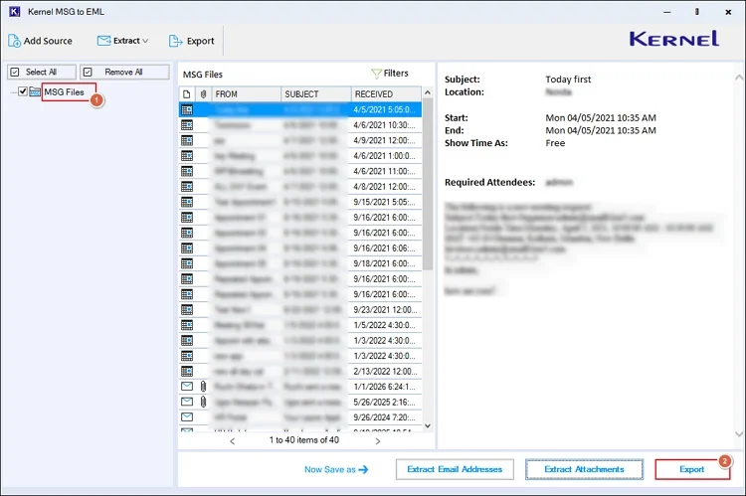Toggle the MSG Files folder checkbox
This screenshot has height=496, width=746.
(22, 91)
